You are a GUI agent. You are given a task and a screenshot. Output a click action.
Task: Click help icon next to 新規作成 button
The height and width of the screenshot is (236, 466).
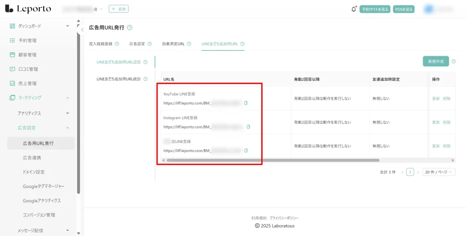point(453,61)
